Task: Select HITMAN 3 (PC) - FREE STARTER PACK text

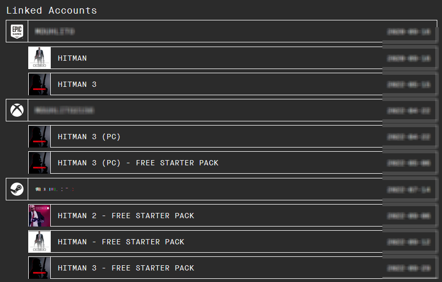Action: click(x=138, y=163)
